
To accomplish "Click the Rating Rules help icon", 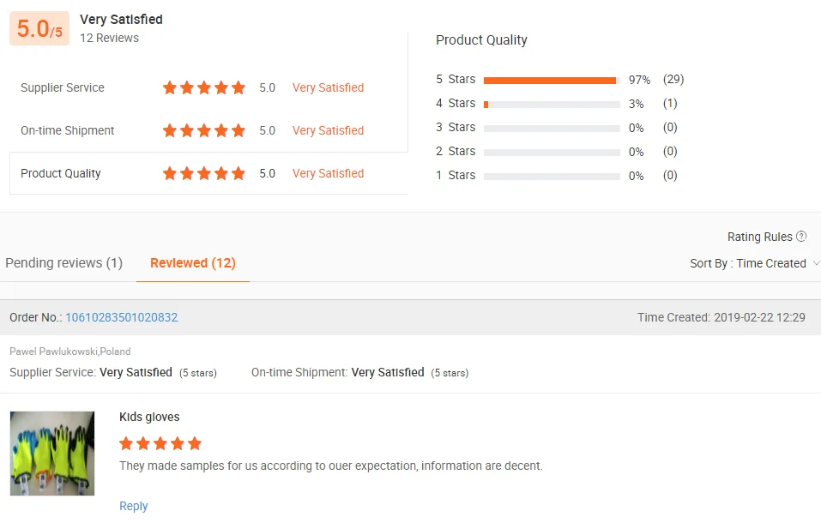I will pyautogui.click(x=801, y=237).
